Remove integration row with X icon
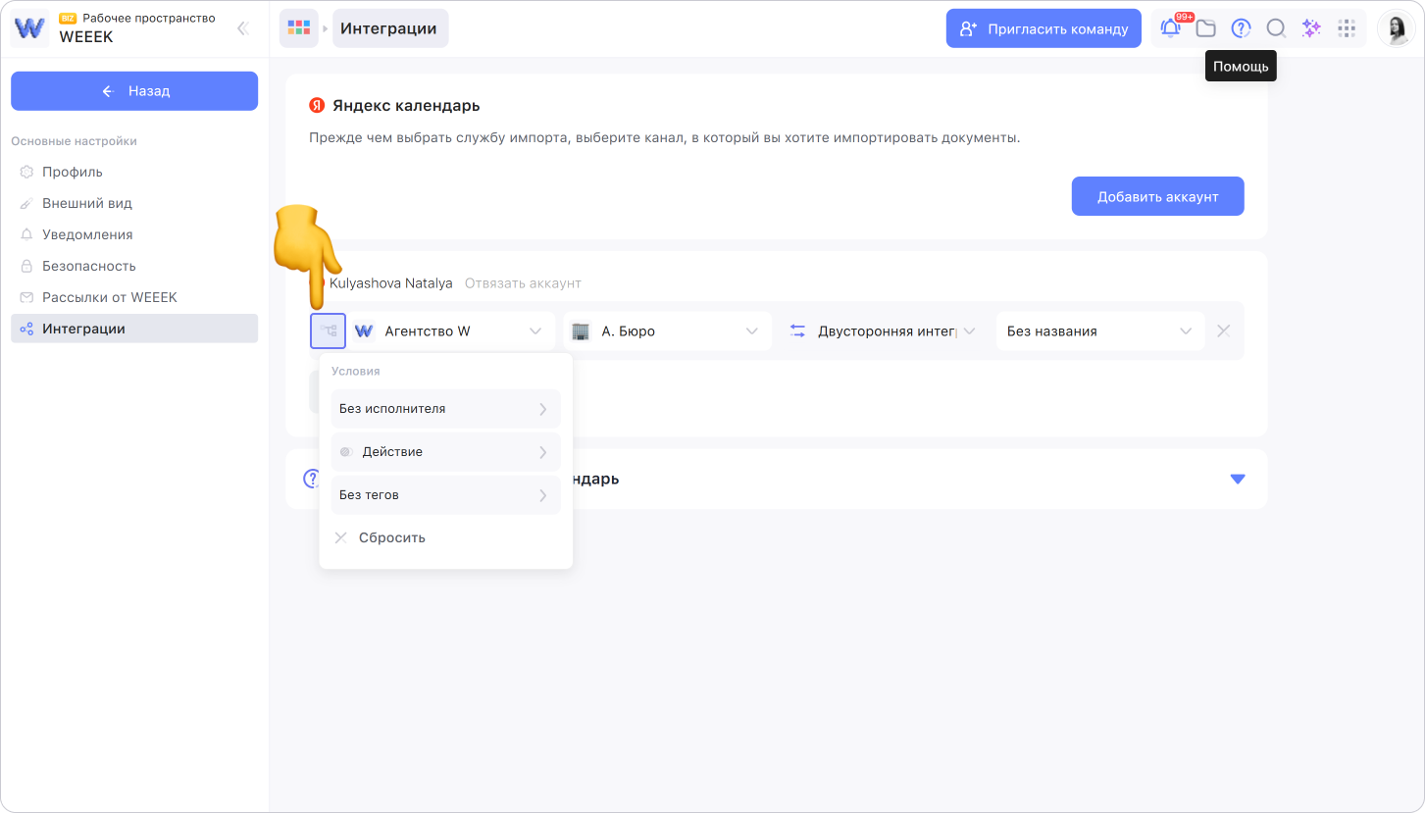The height and width of the screenshot is (813, 1425). click(1223, 330)
